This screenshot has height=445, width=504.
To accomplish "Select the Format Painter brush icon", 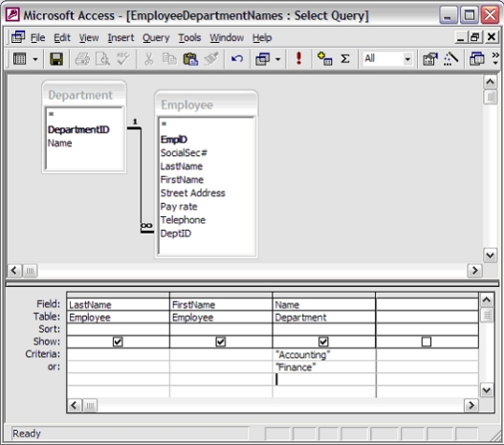I will [x=211, y=59].
